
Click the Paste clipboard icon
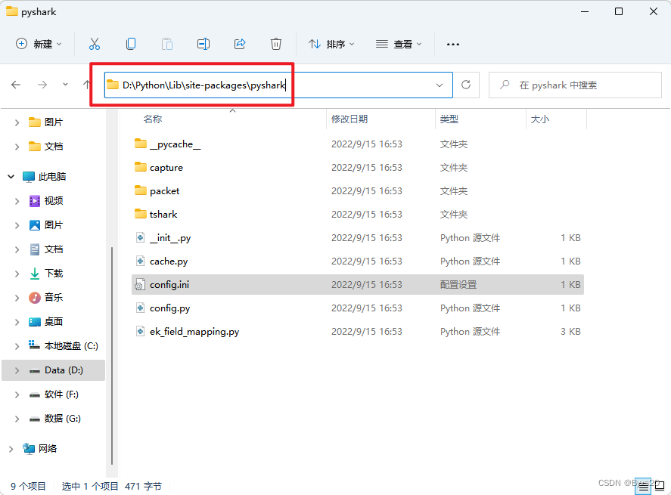click(167, 44)
